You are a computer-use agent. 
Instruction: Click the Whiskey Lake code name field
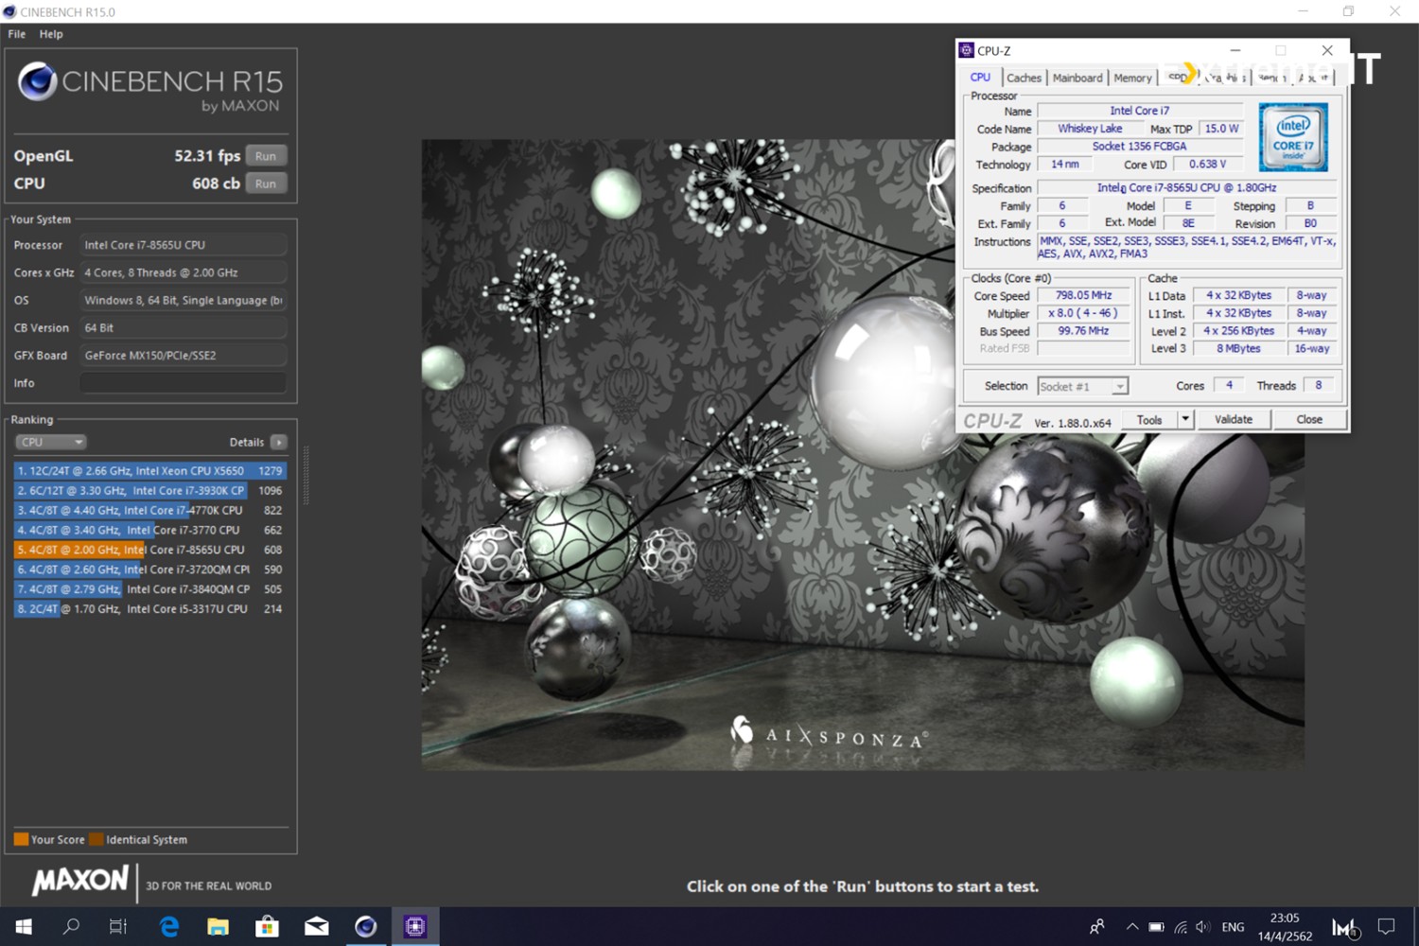1090,129
